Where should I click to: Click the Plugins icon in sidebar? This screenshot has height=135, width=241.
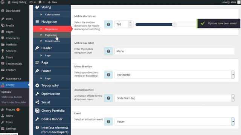click(x=3, y=109)
